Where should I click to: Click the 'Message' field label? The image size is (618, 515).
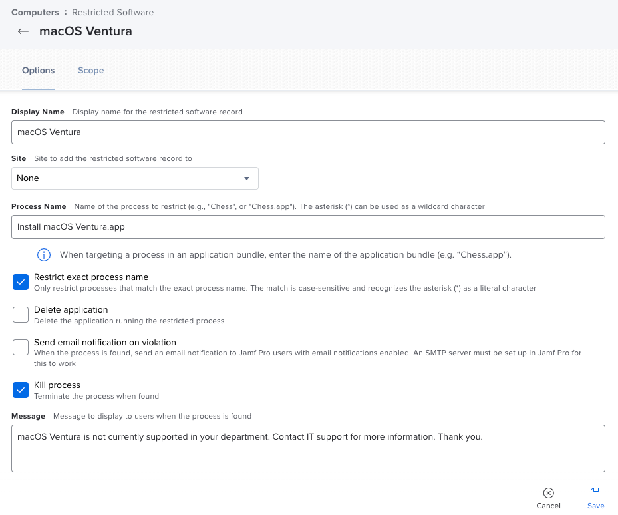pyautogui.click(x=29, y=416)
